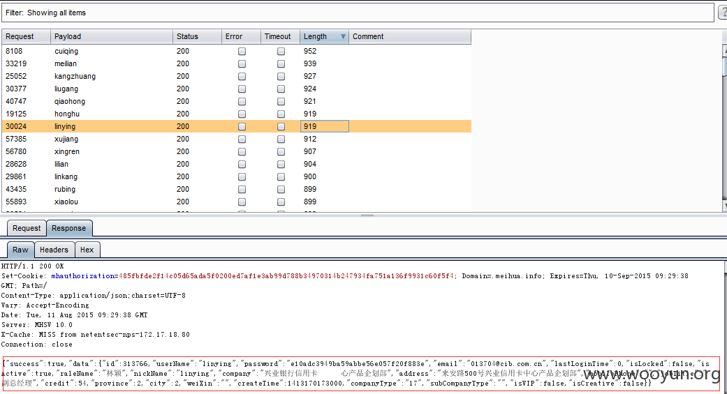Select payload rubing row
This screenshot has height=394, width=727.
click(237, 189)
